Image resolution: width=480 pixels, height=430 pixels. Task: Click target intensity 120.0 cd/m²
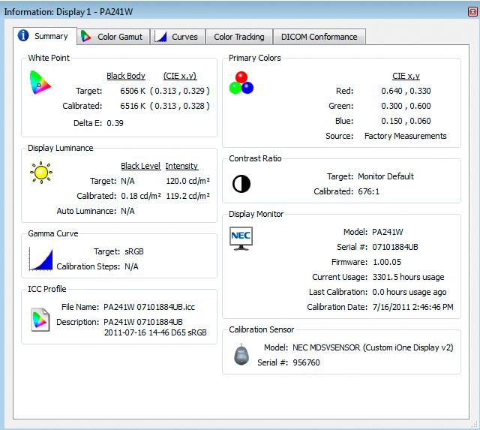(x=188, y=181)
